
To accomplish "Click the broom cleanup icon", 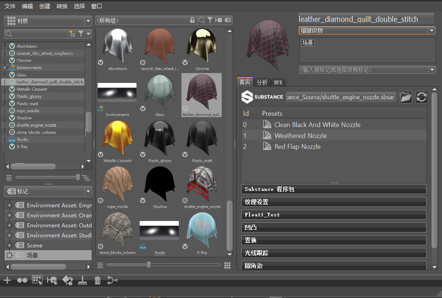I will click(82, 280).
